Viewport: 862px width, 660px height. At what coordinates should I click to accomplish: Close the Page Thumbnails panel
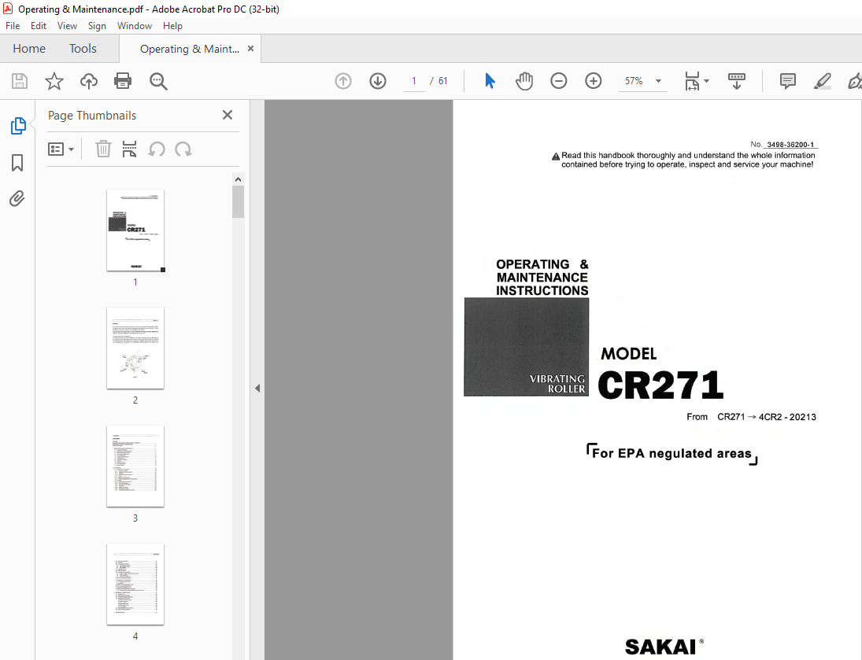tap(228, 115)
